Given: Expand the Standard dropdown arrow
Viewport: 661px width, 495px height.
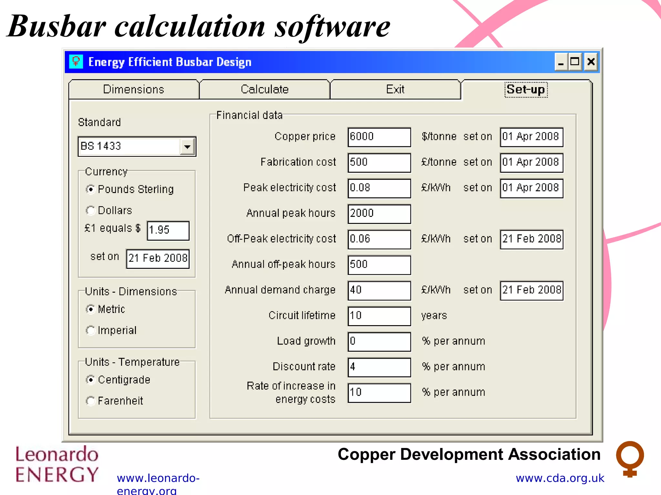Looking at the screenshot, I should pyautogui.click(x=187, y=147).
